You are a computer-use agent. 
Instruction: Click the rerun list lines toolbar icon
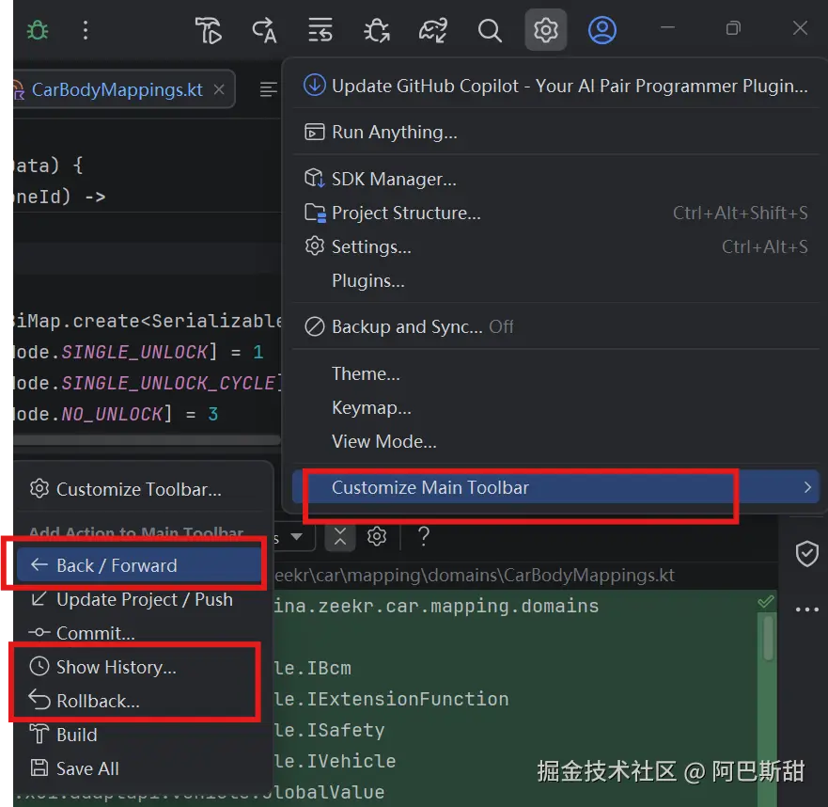point(320,30)
